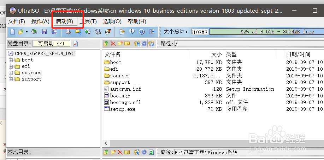Expand the efi folder tree node

pyautogui.click(x=11, y=66)
